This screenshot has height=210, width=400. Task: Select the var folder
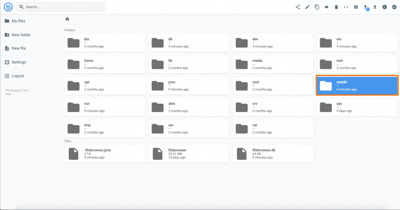[273, 129]
